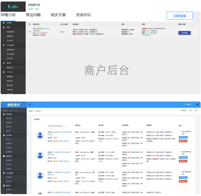Viewport: 201px width, 196px height.
Task: Click the 添加会员 button
Action: coord(184,110)
